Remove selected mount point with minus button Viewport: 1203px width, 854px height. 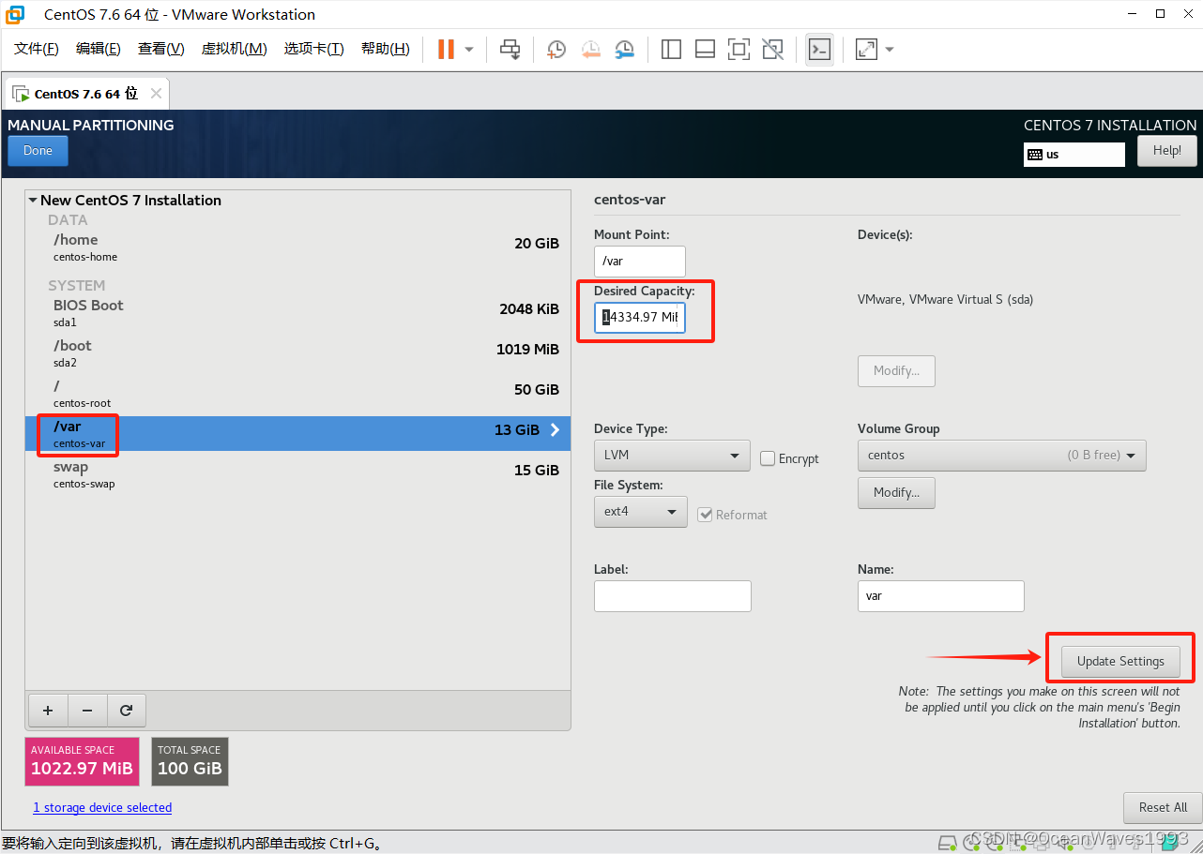pyautogui.click(x=87, y=711)
